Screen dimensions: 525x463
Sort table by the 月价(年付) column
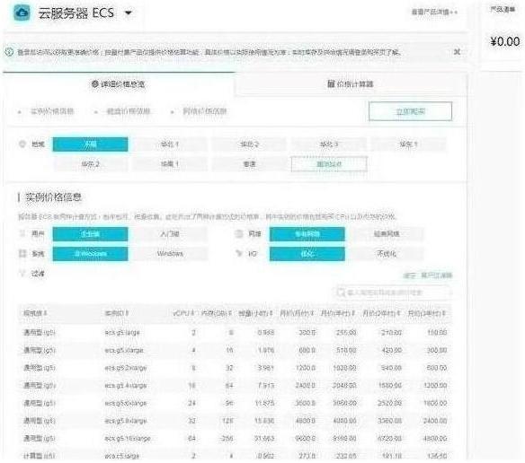(338, 313)
